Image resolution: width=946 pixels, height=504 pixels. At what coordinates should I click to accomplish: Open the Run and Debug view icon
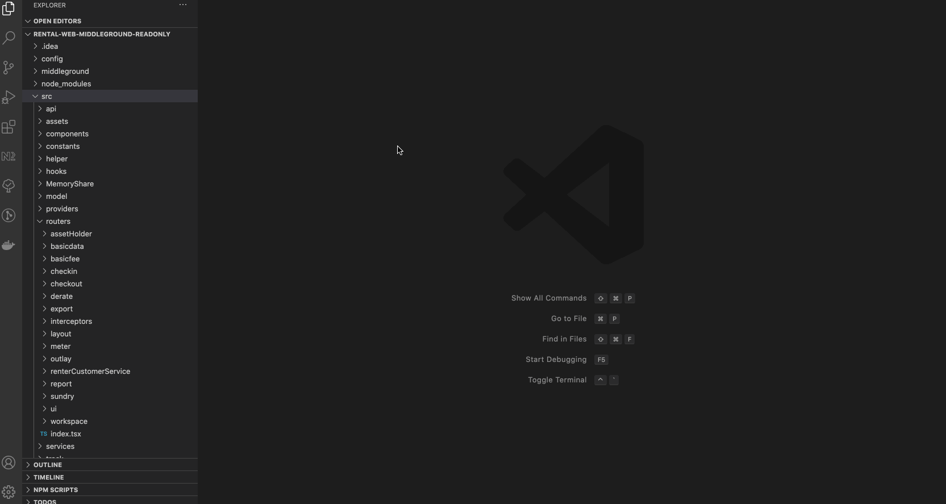point(9,97)
